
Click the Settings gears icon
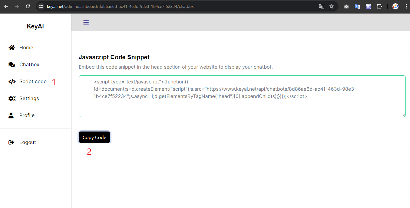(x=12, y=99)
